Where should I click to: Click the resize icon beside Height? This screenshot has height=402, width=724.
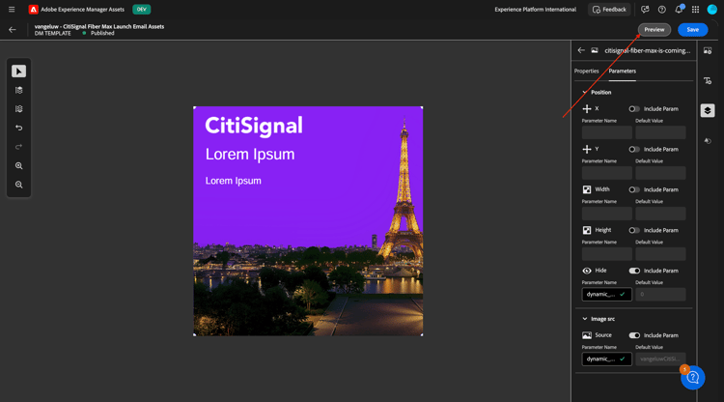click(587, 230)
